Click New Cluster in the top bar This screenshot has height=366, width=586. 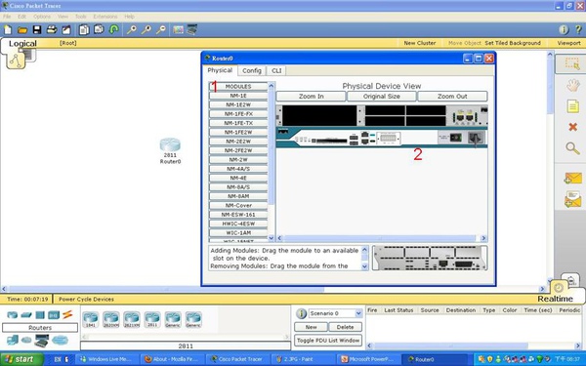(x=420, y=43)
